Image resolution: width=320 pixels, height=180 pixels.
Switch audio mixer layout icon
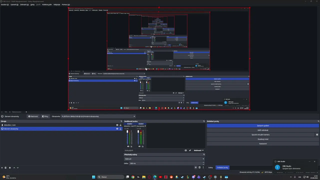click(x=186, y=150)
